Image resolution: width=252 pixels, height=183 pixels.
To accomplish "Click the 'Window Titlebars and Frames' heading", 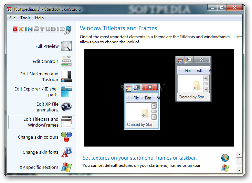I will point(118,28).
